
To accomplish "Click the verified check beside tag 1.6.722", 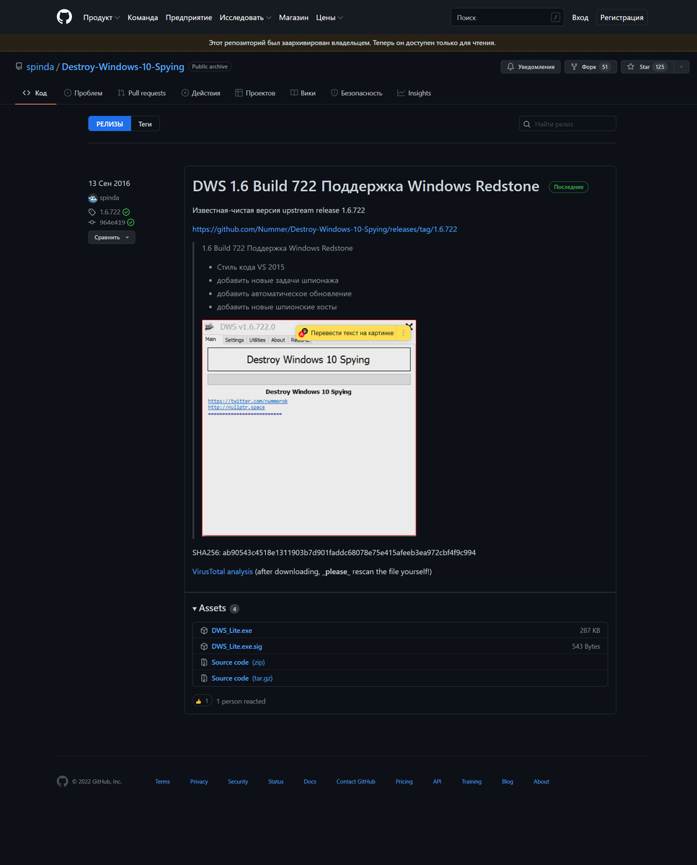I will pyautogui.click(x=126, y=212).
